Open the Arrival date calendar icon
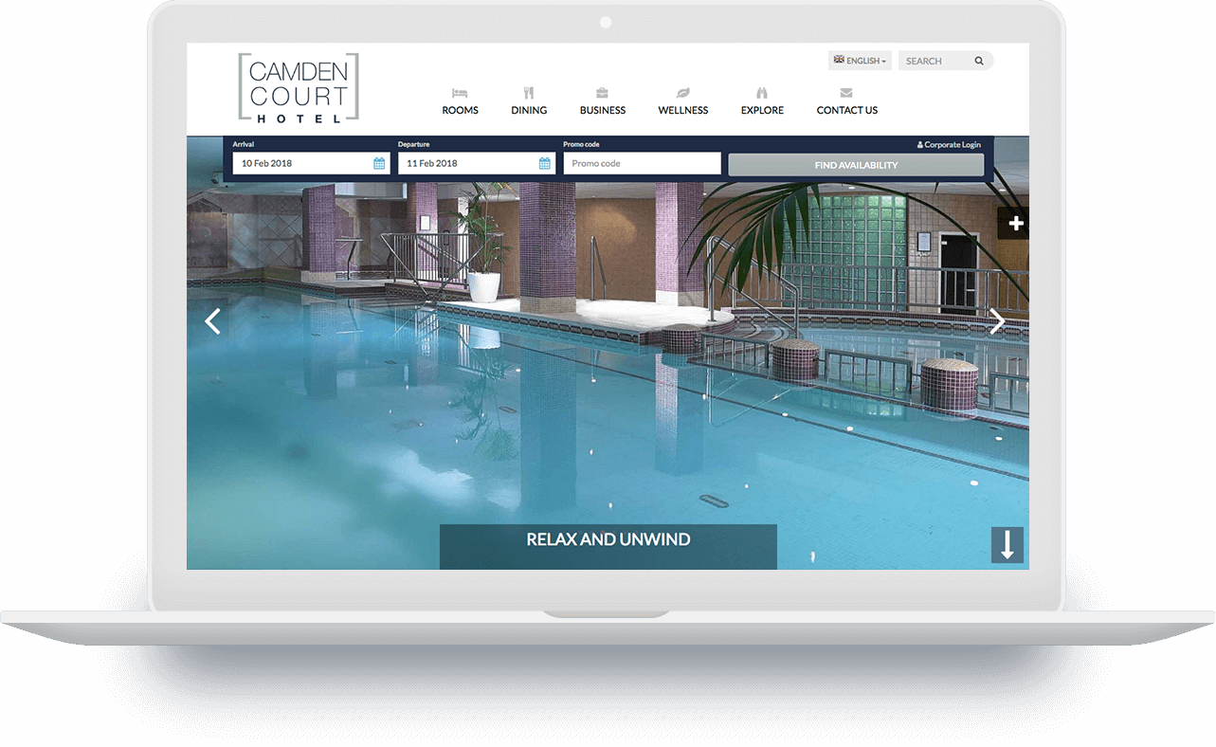Screen dimensions: 1216x747 (379, 163)
